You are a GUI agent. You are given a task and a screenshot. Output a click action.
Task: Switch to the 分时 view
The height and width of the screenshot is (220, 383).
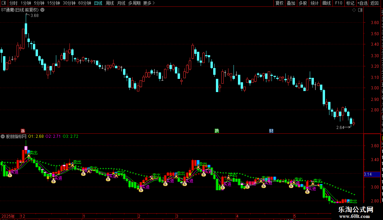(x=14, y=3)
